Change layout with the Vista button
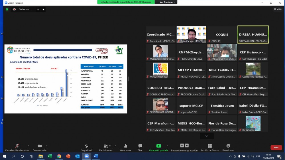 click(x=277, y=9)
